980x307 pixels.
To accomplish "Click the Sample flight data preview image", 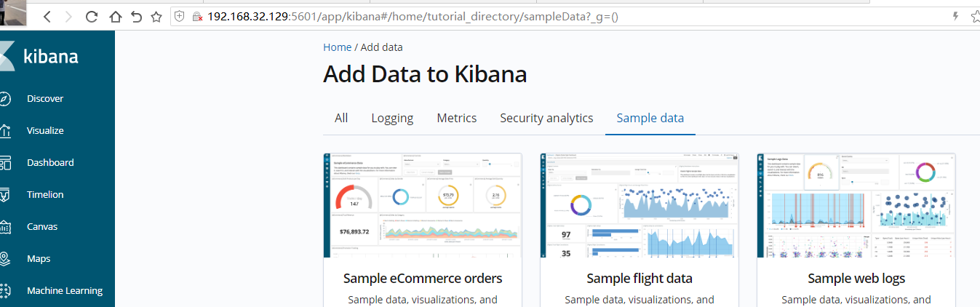I will tap(640, 205).
